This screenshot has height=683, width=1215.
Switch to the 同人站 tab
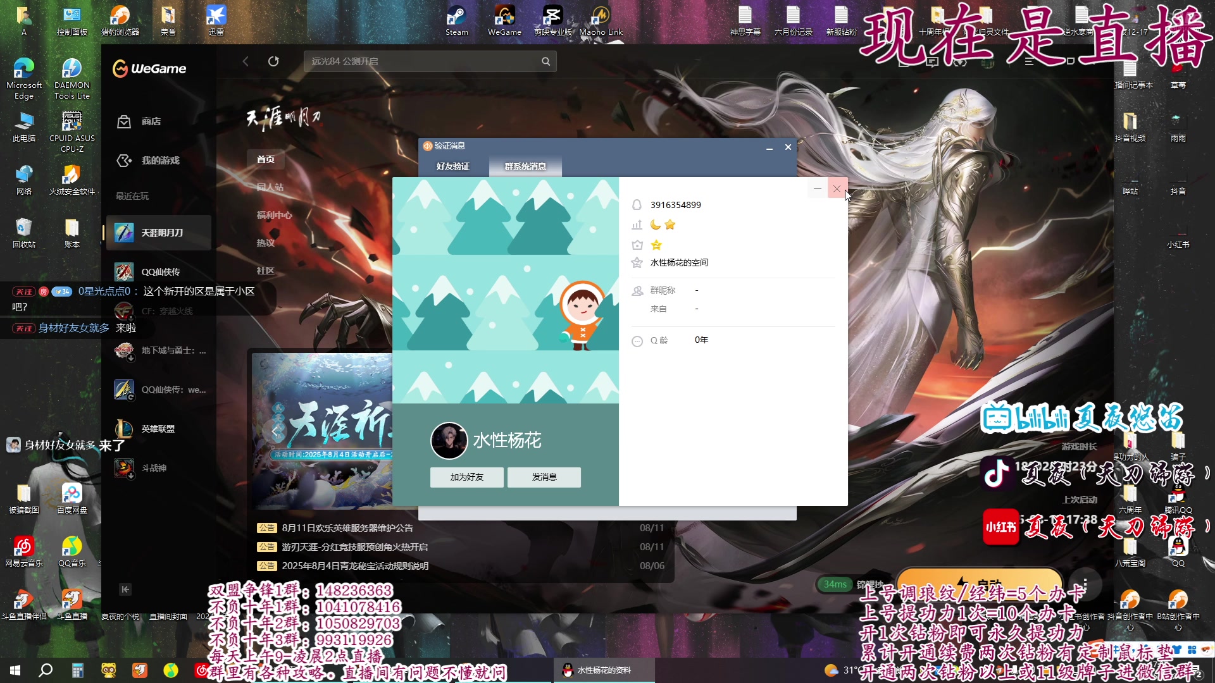tap(270, 187)
